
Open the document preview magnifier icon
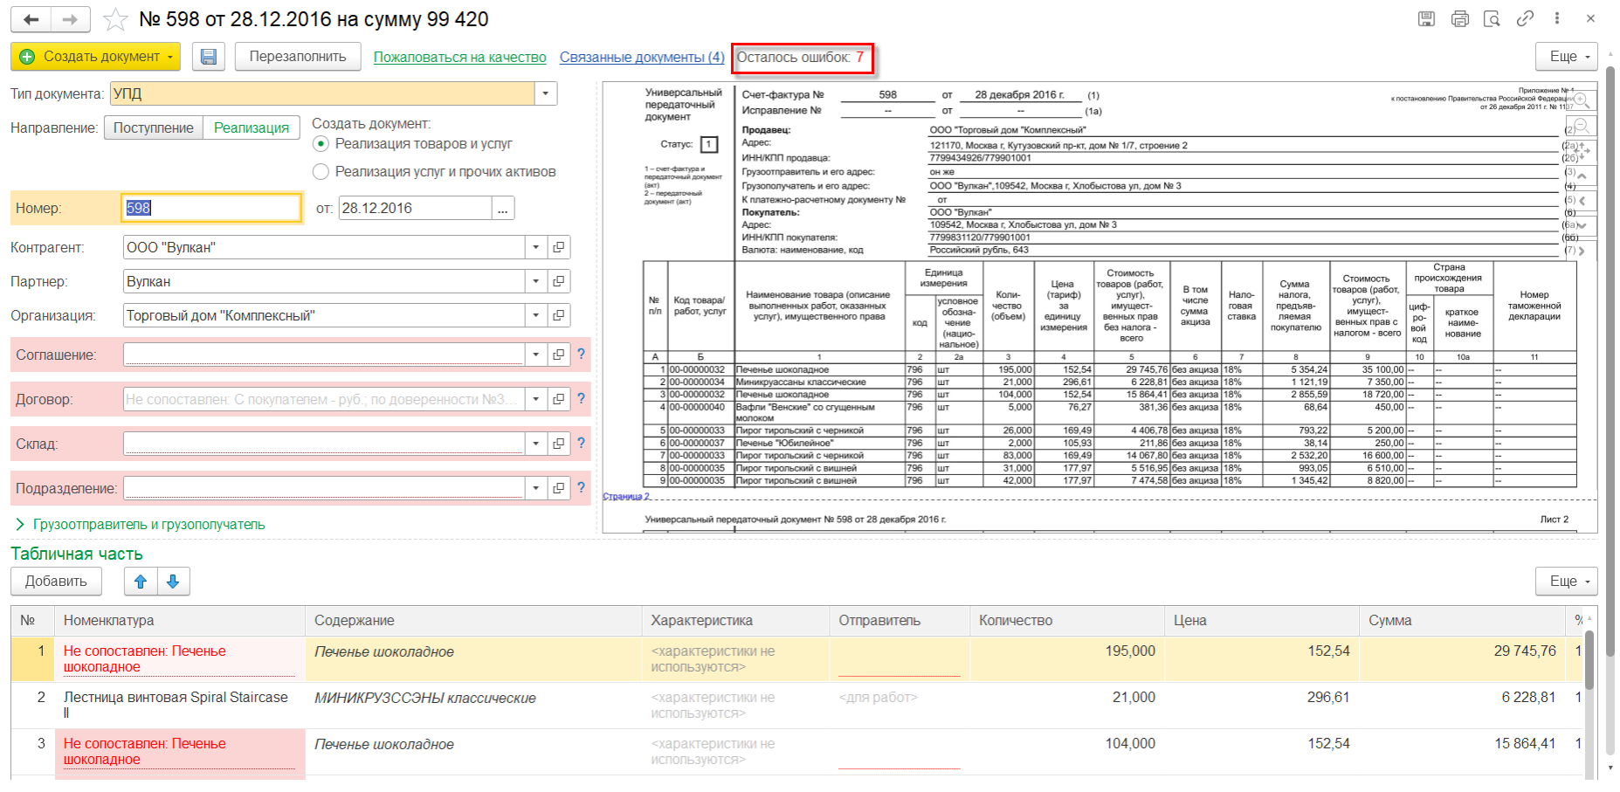click(x=1492, y=19)
